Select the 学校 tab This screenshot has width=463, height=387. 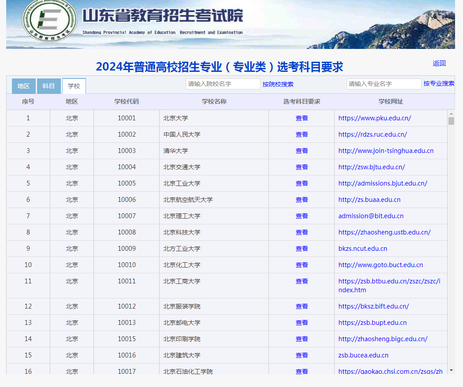(74, 86)
